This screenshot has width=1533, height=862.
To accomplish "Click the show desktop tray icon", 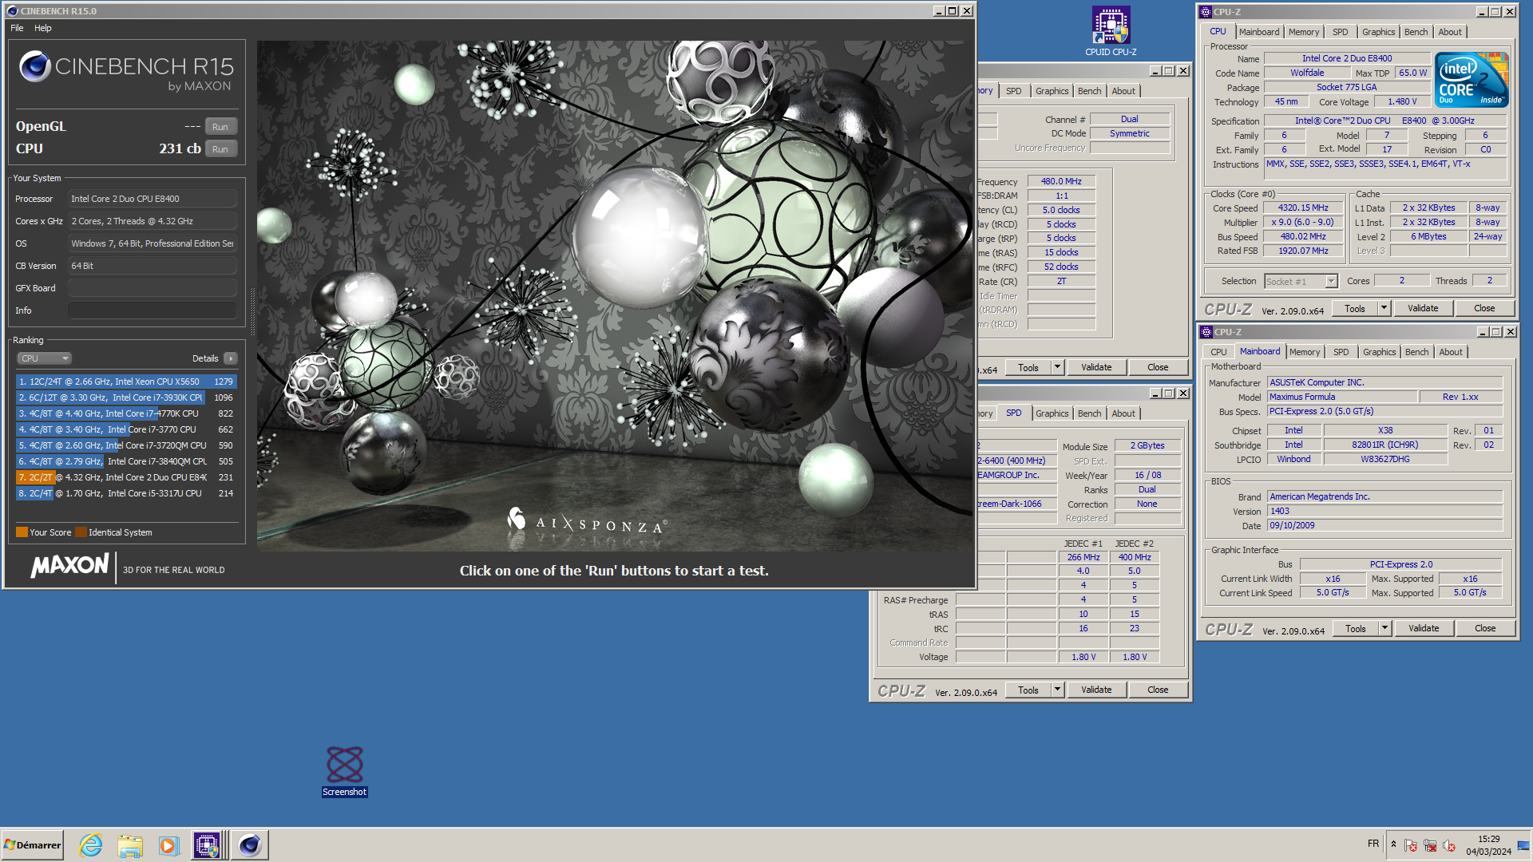I will [1523, 845].
